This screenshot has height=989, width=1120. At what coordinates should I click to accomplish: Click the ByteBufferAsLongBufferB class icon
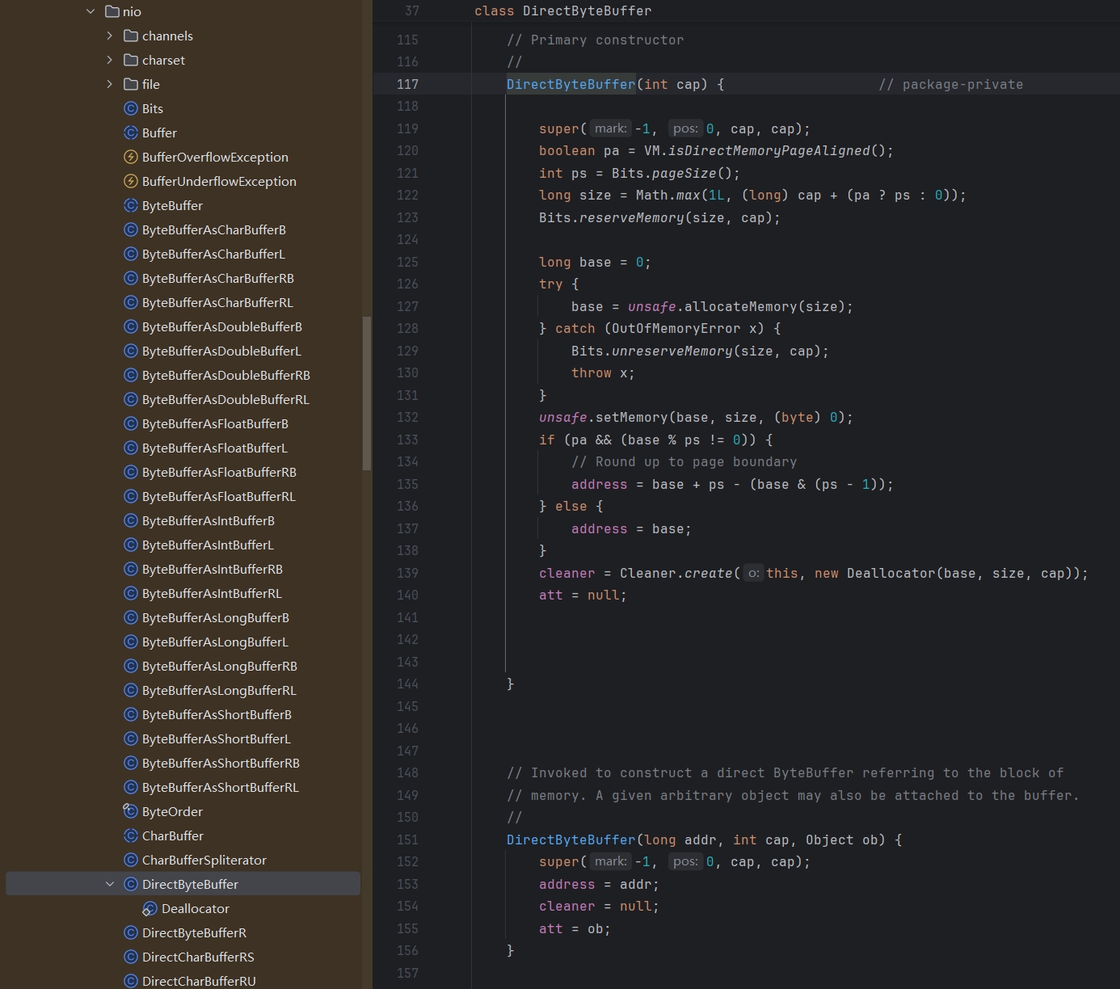point(131,617)
